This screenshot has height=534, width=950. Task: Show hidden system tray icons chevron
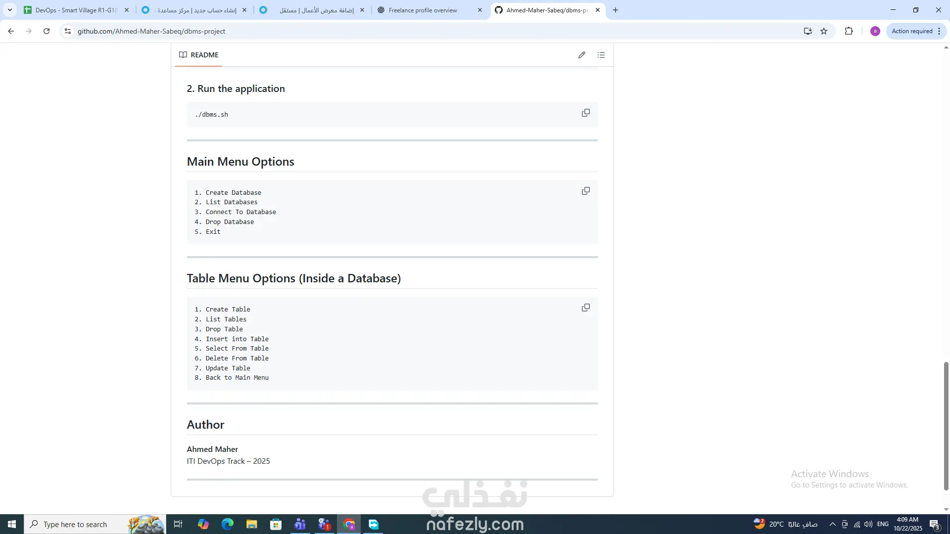click(832, 524)
